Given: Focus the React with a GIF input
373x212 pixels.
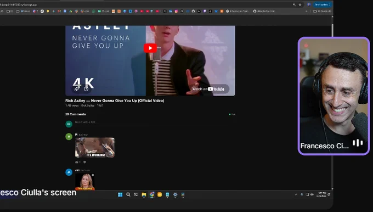Looking at the screenshot, I should (x=155, y=122).
